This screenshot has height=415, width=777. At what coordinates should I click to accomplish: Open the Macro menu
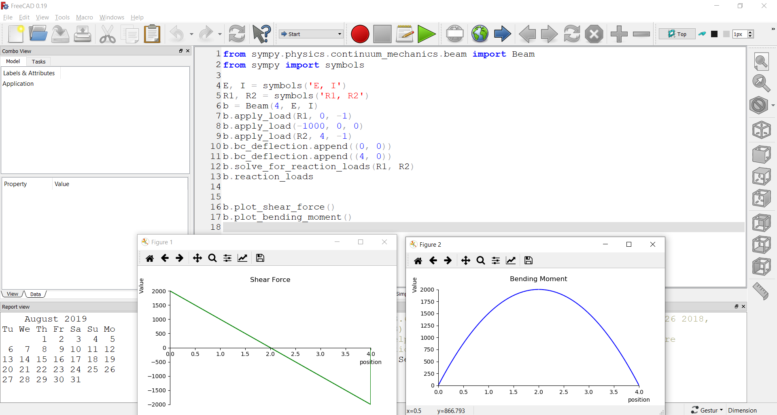tap(85, 17)
